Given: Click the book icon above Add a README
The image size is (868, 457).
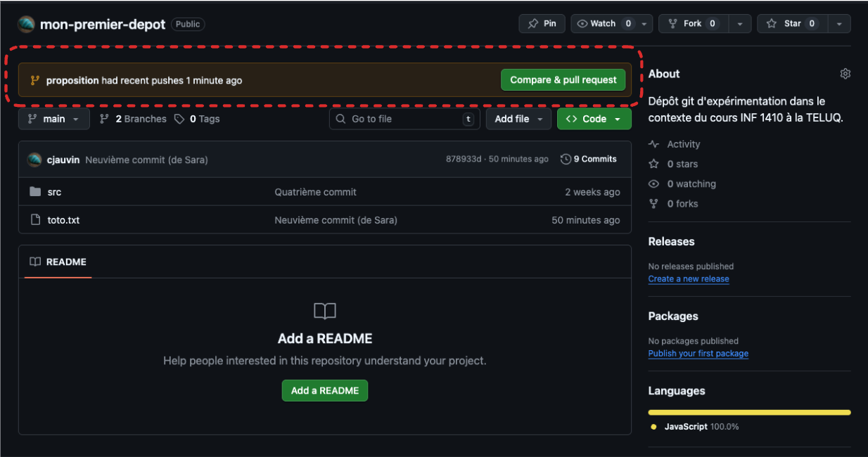Looking at the screenshot, I should point(324,311).
